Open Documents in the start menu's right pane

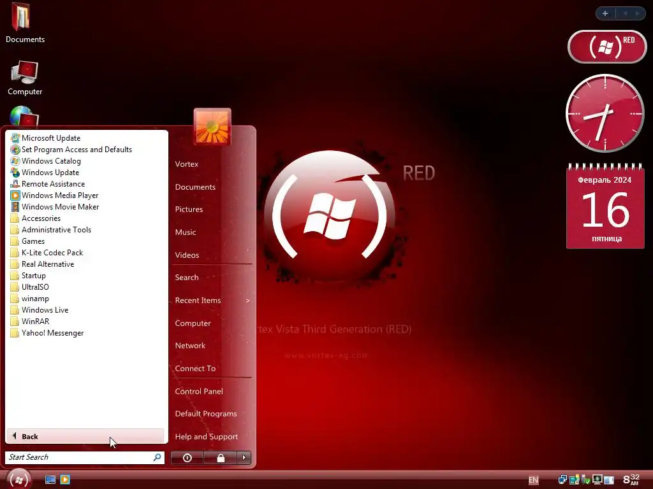click(x=195, y=187)
